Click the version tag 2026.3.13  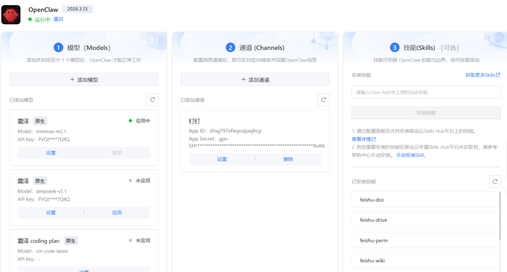(x=77, y=9)
